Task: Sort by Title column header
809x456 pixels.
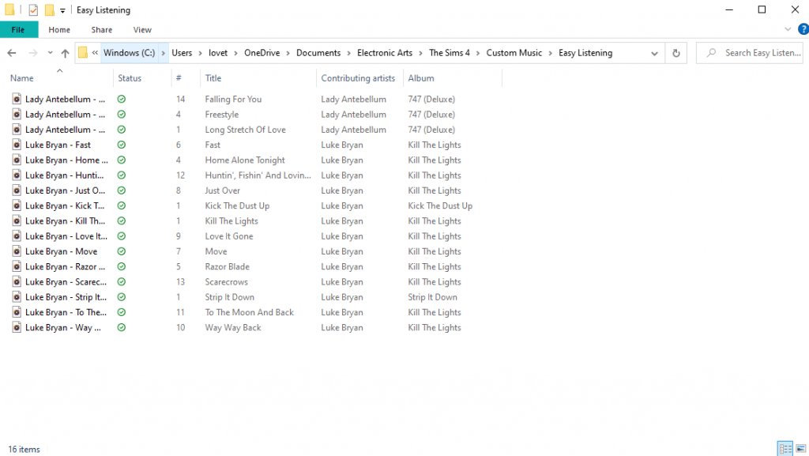Action: click(x=213, y=78)
